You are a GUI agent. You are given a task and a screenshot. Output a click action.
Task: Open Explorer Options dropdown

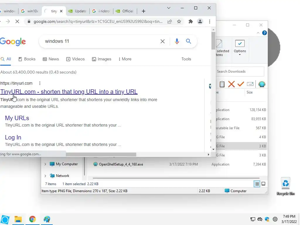click(x=240, y=48)
